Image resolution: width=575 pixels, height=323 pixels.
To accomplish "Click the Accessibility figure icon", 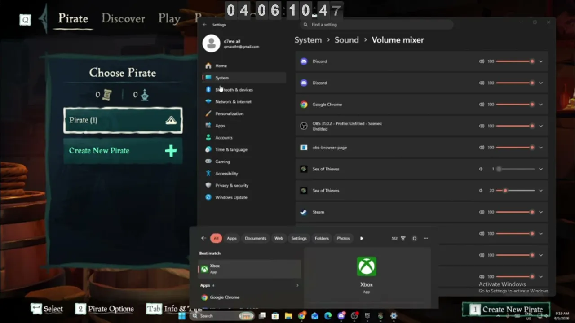I will [208, 174].
